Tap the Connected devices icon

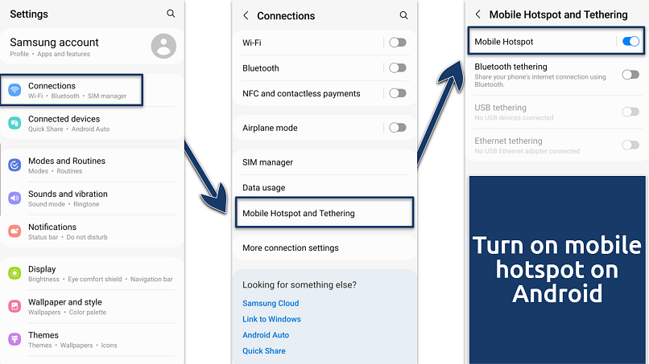coord(14,123)
